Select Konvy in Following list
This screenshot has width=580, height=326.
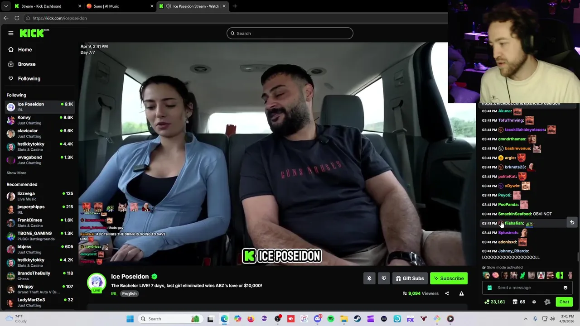39,120
